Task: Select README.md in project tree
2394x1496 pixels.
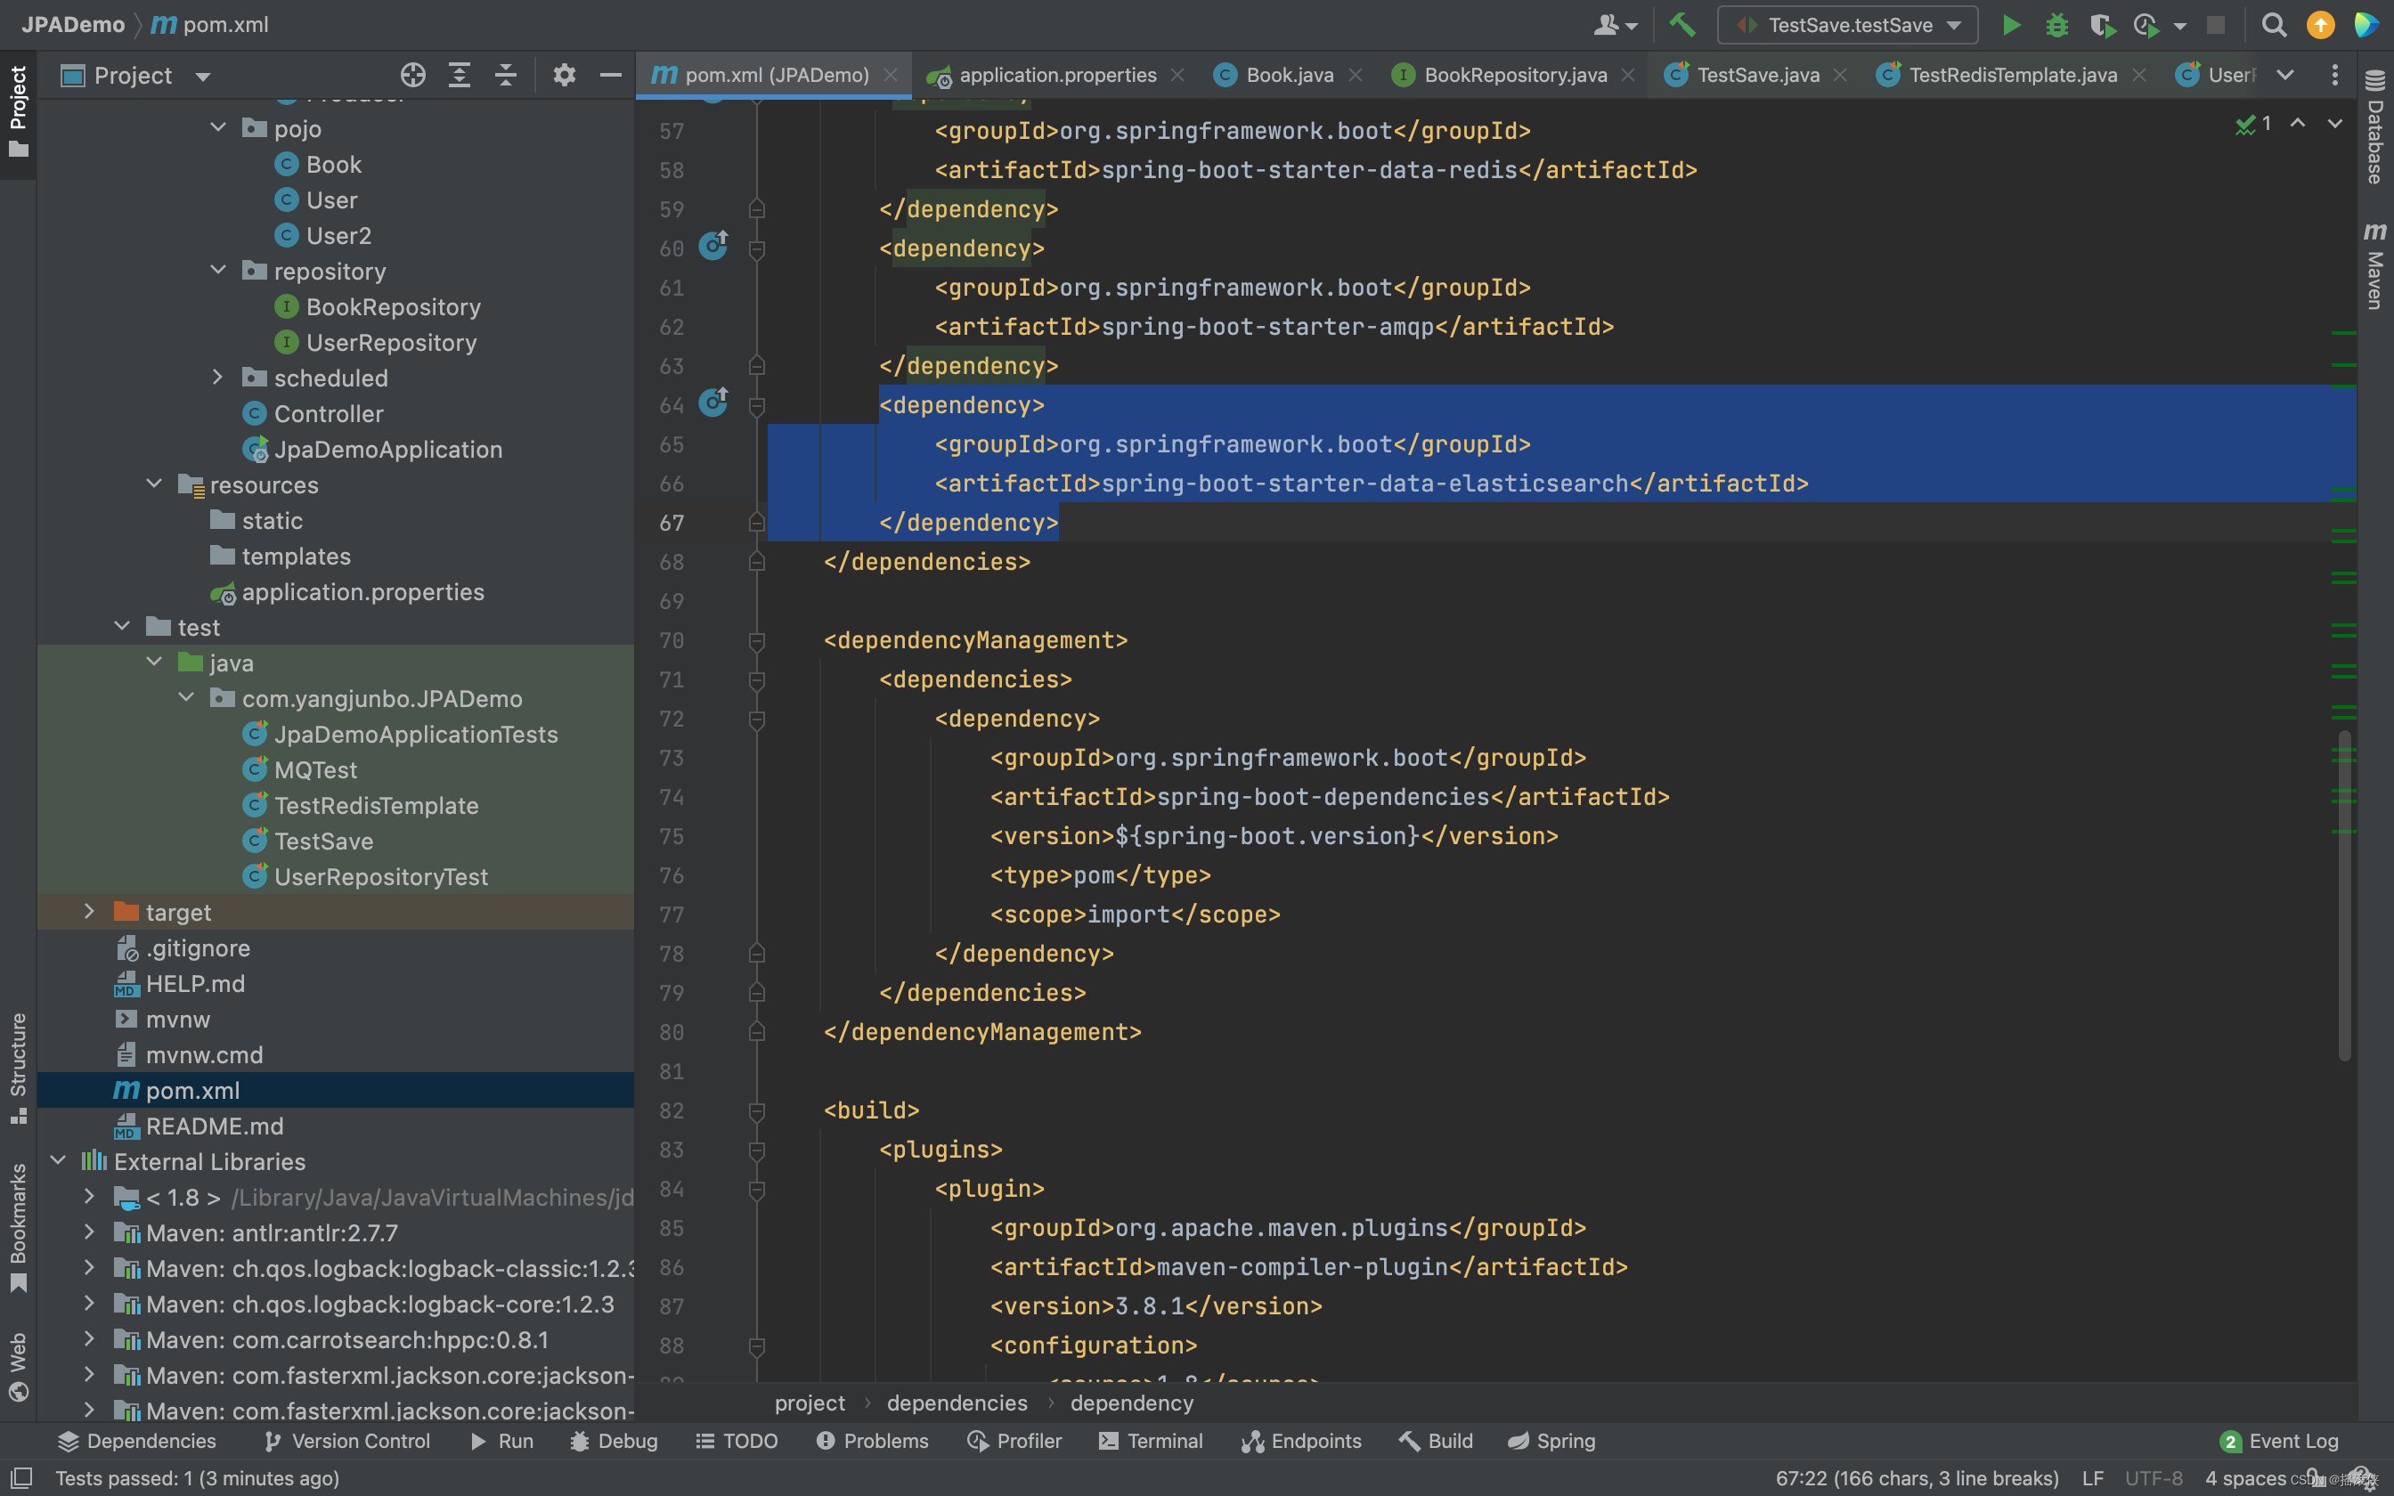Action: click(x=199, y=1126)
